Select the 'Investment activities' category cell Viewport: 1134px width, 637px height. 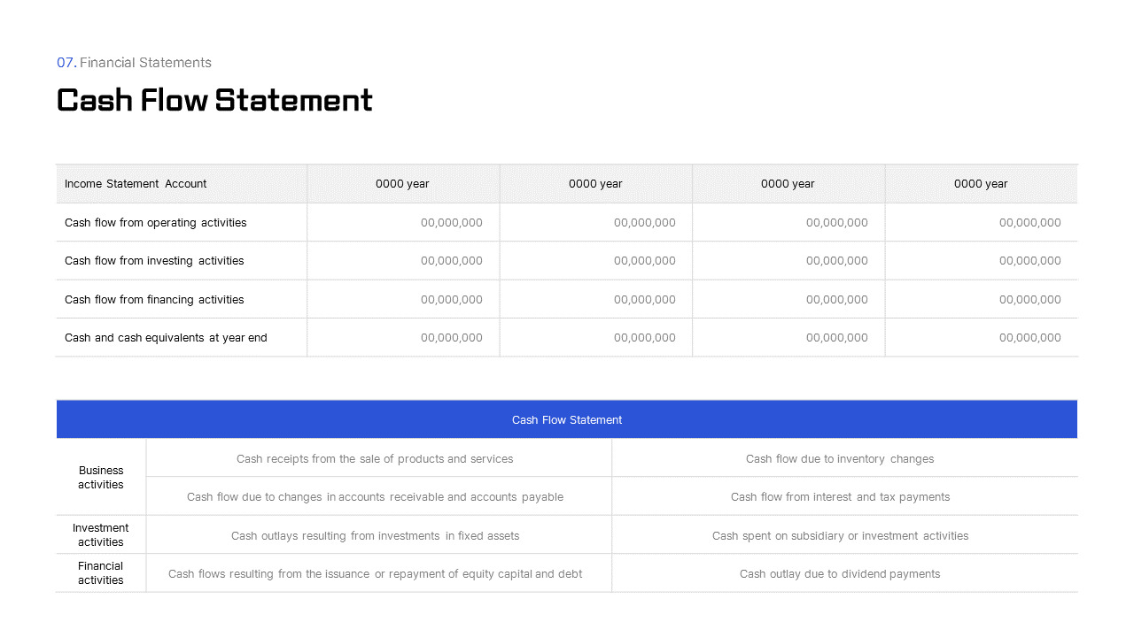101,535
